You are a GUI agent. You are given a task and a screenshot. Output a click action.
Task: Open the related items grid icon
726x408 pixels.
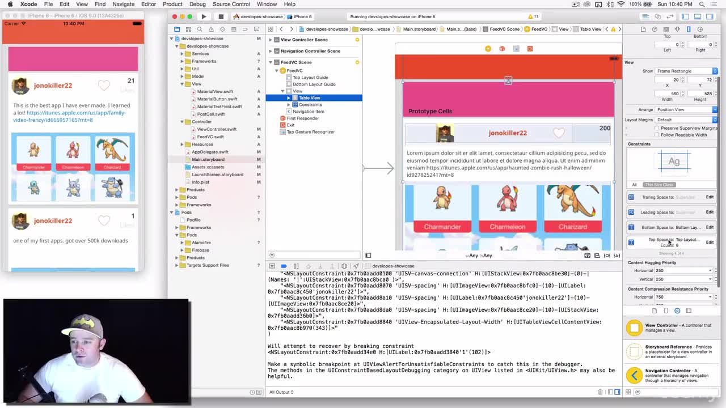coord(271,29)
